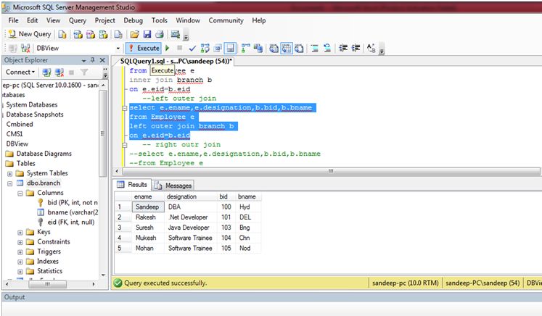Click the Filter funnel icon in Object Explorer
Screen dimensions: 542x316
[83, 72]
